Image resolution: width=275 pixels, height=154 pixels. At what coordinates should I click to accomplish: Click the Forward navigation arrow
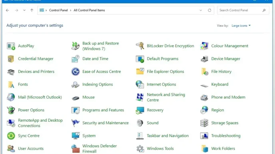[x=16, y=10]
